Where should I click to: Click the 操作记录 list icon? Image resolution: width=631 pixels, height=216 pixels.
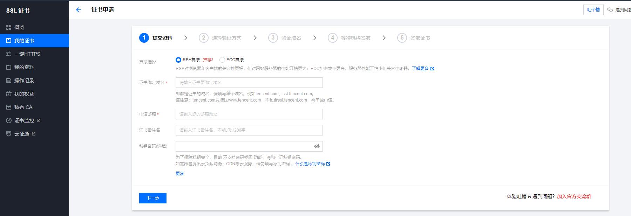[9, 81]
